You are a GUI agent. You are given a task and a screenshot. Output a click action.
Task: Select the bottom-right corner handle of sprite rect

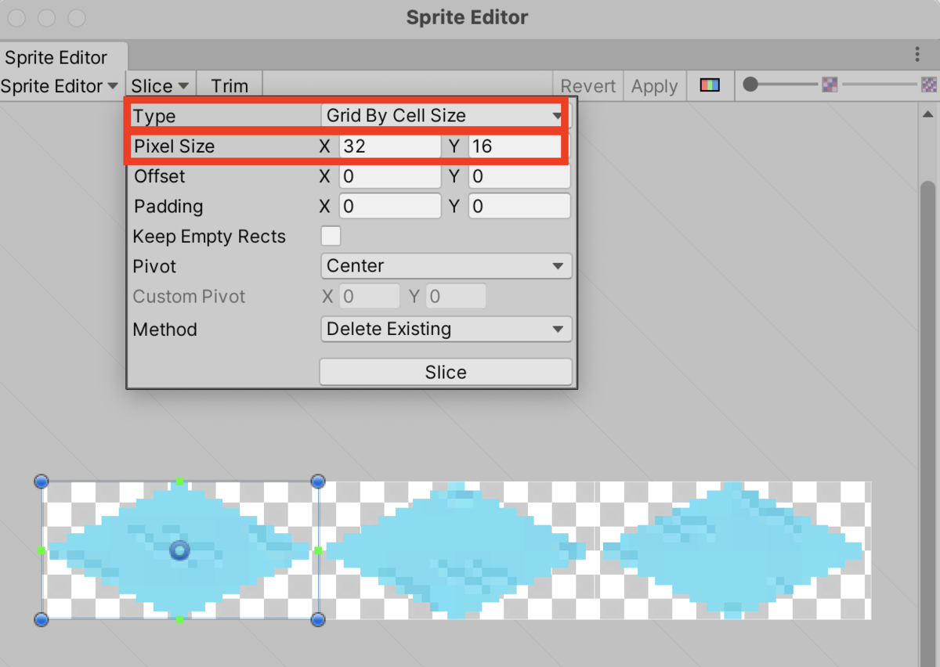coord(318,619)
